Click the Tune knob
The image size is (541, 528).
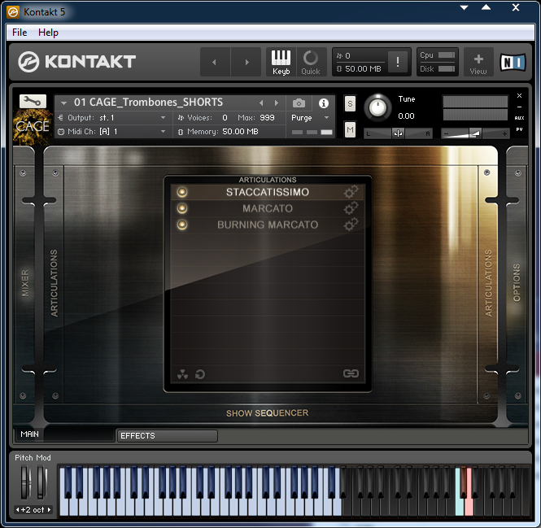click(377, 107)
